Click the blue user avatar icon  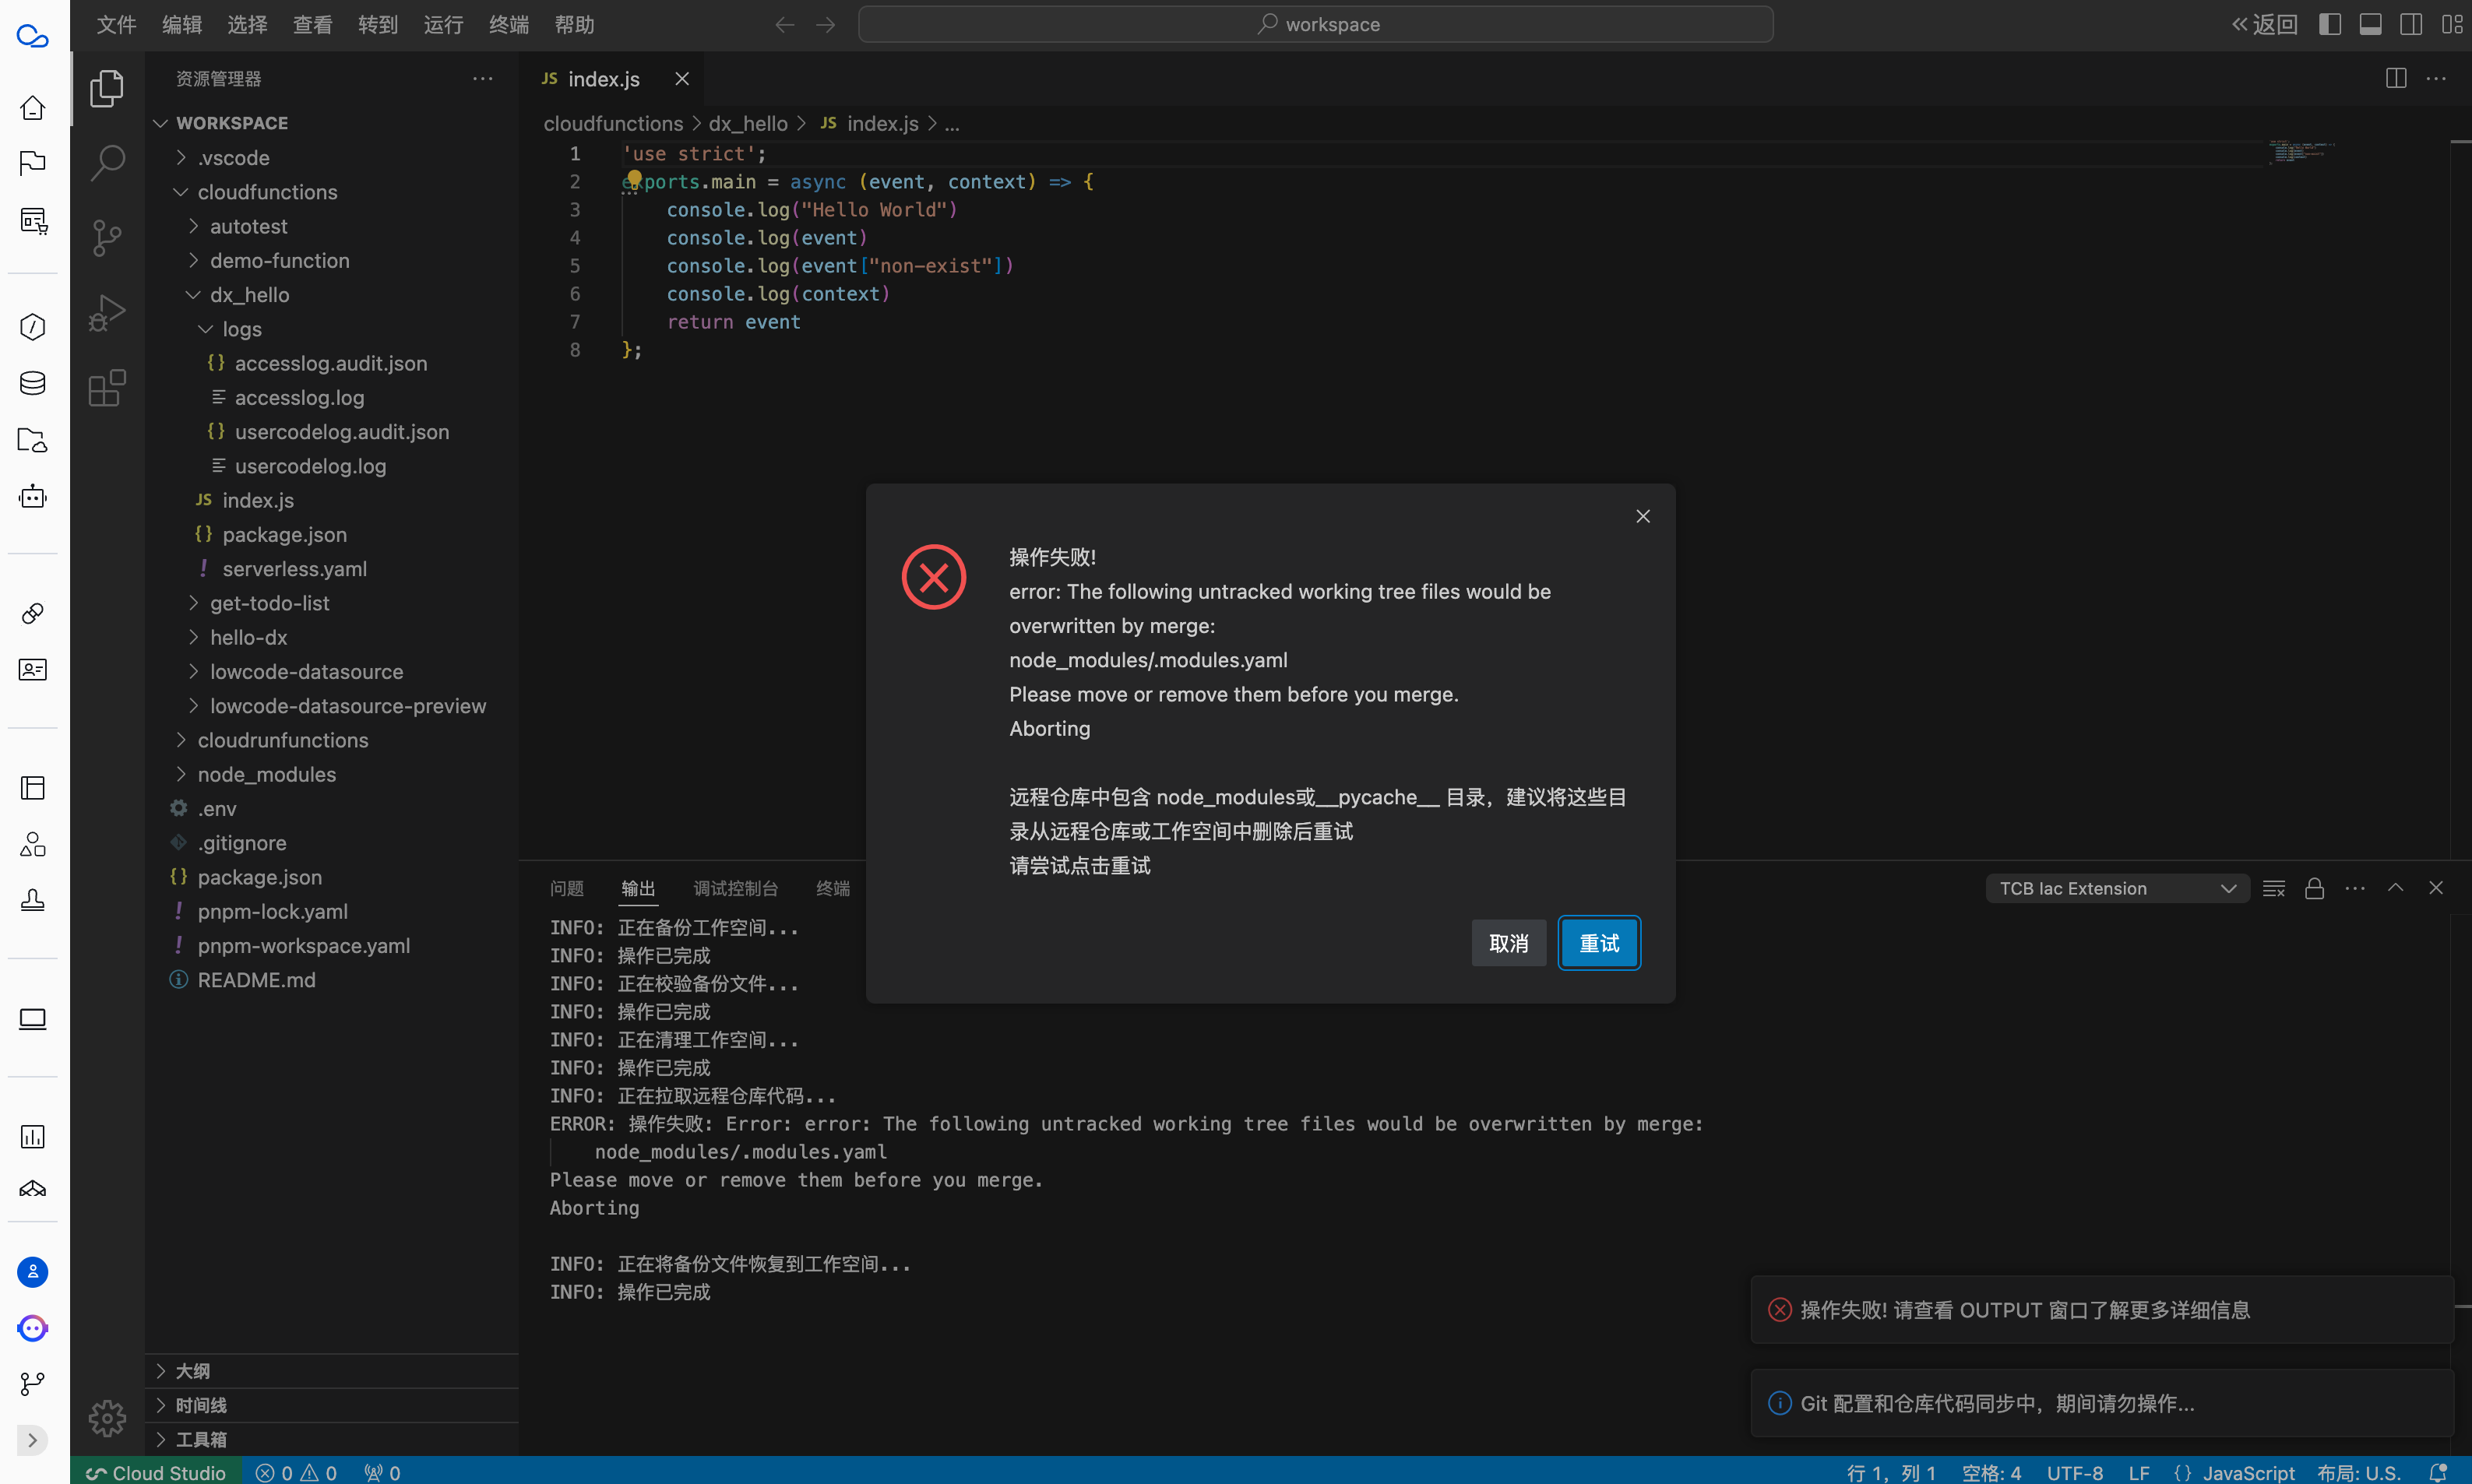(x=33, y=1272)
